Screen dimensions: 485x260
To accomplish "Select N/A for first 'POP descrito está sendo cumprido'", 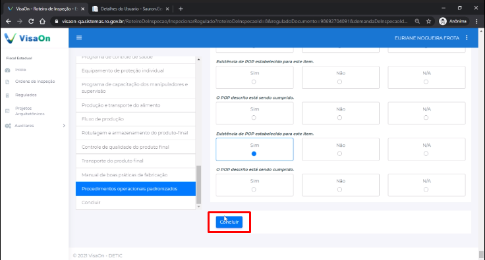I will pyautogui.click(x=426, y=118).
